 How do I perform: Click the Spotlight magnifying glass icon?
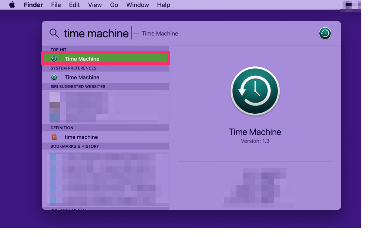tap(54, 34)
